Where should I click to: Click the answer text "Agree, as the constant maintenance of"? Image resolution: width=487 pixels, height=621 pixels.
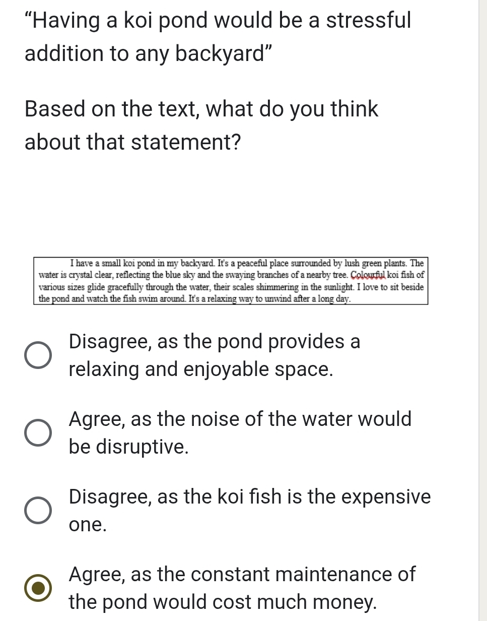tap(242, 574)
